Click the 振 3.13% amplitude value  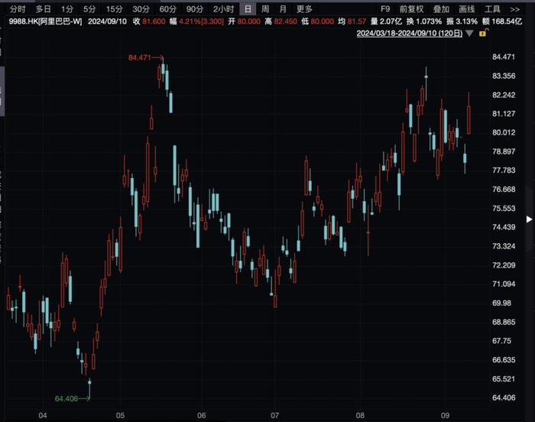pyautogui.click(x=462, y=21)
